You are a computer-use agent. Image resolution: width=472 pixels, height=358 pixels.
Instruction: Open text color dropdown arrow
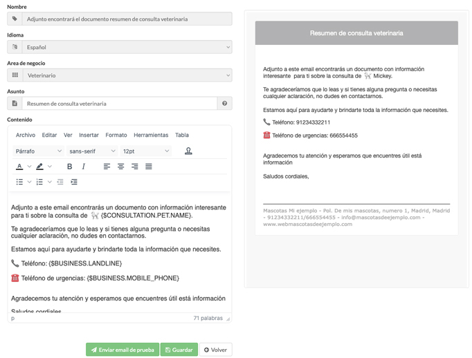pos(29,167)
